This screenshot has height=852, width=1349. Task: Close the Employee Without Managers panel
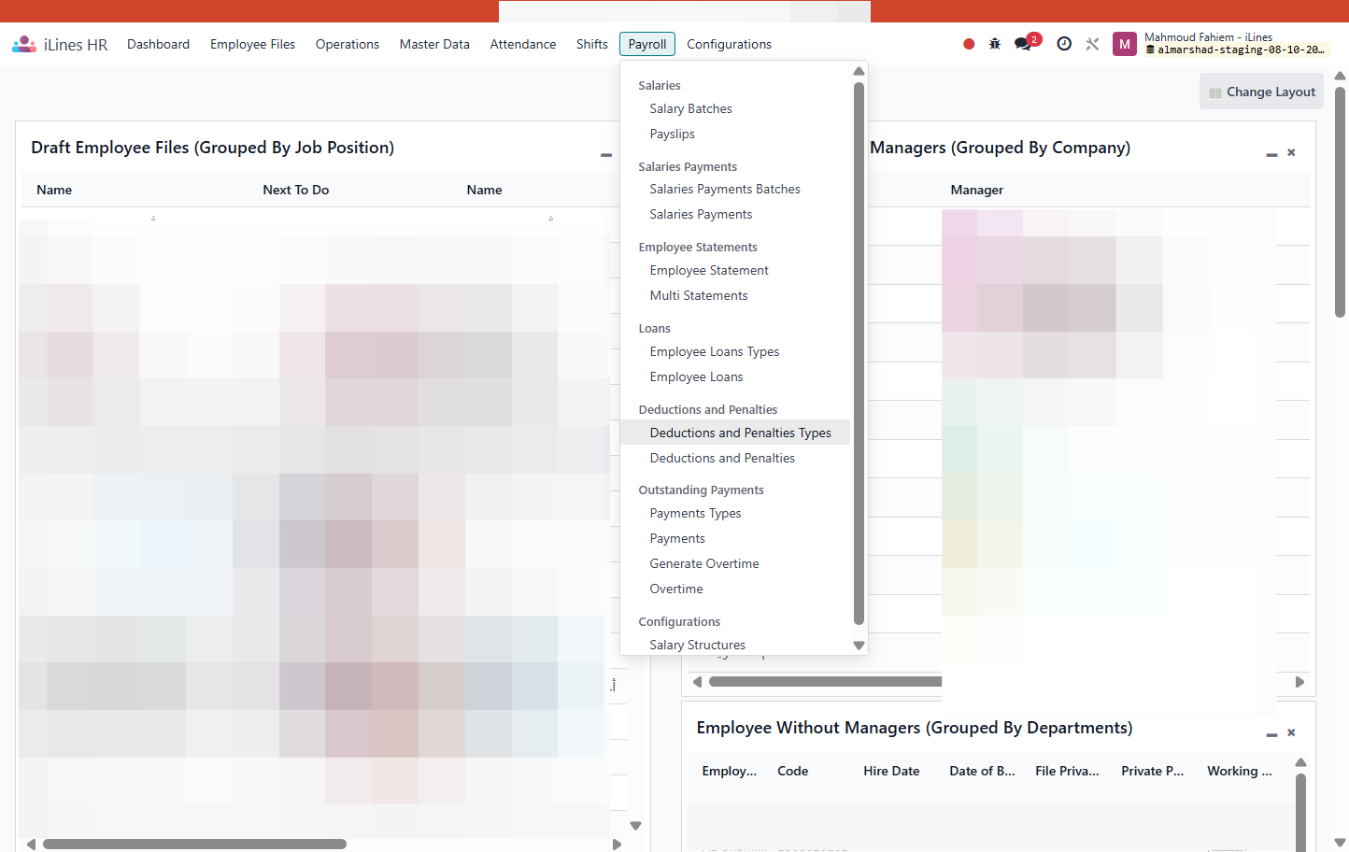pos(1291,732)
